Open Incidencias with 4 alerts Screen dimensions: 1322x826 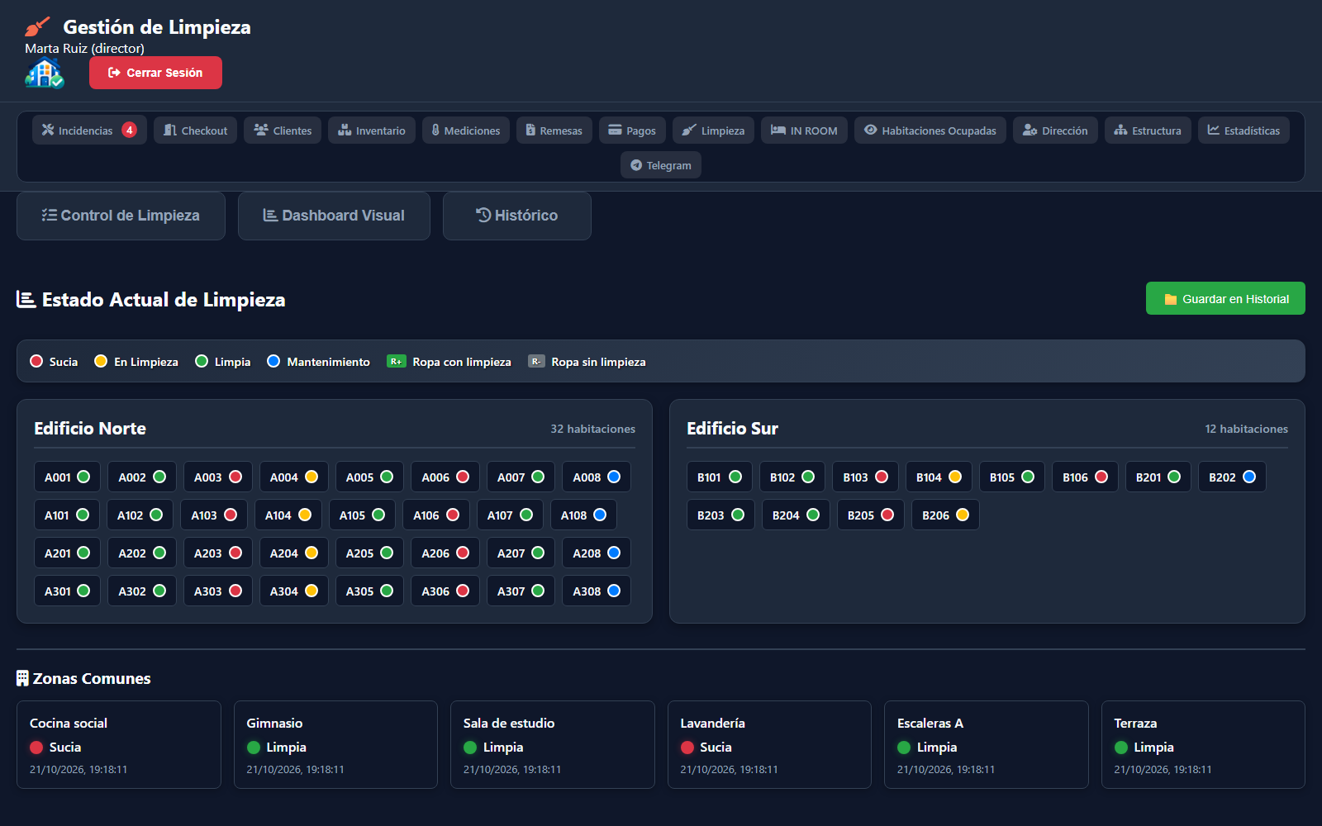click(x=89, y=131)
